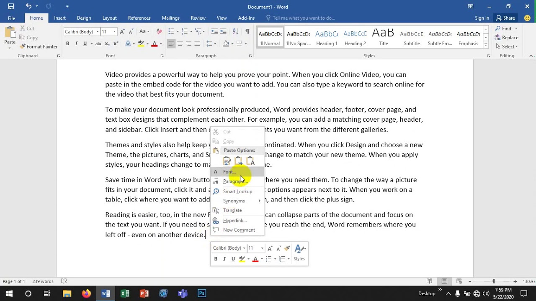Image resolution: width=536 pixels, height=301 pixels.
Task: Click the Sort A-Z icon
Action: tap(235, 31)
